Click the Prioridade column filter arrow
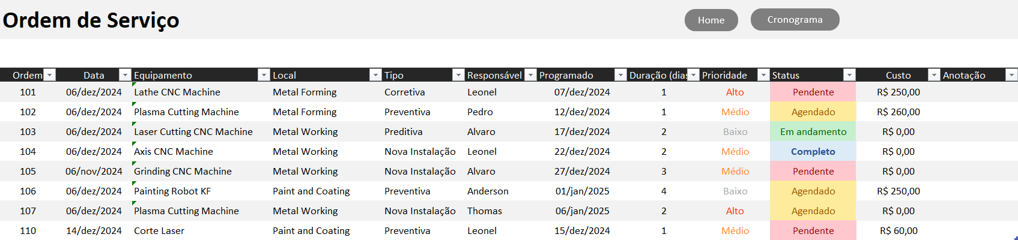Image resolution: width=1018 pixels, height=240 pixels. [x=763, y=75]
